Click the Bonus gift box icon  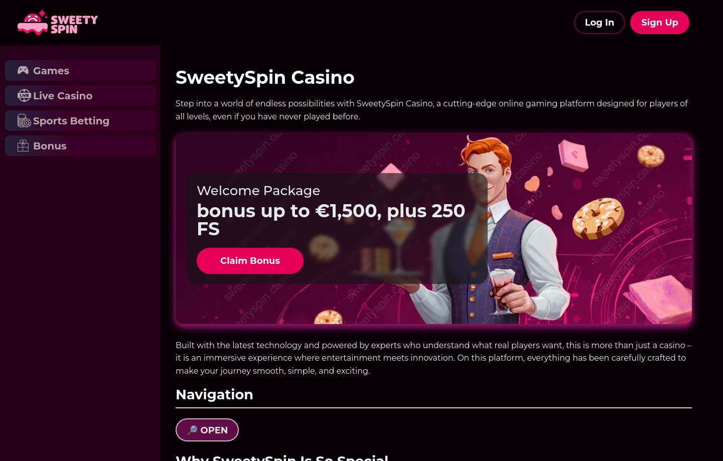23,145
